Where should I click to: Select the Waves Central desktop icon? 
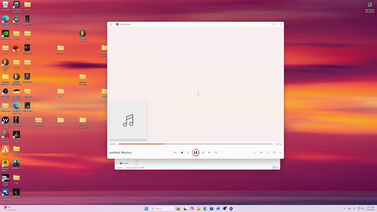[5, 122]
